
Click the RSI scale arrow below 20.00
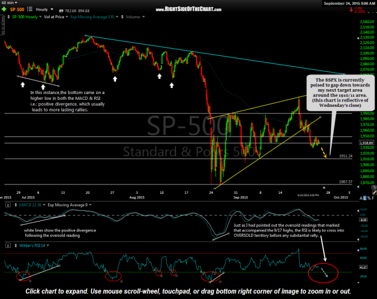point(358,283)
